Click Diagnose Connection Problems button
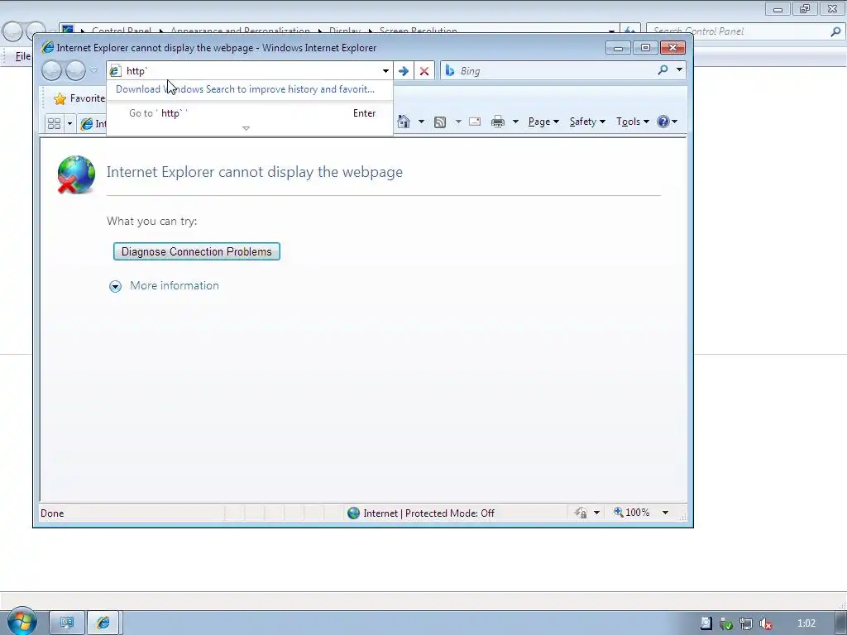 (x=197, y=251)
